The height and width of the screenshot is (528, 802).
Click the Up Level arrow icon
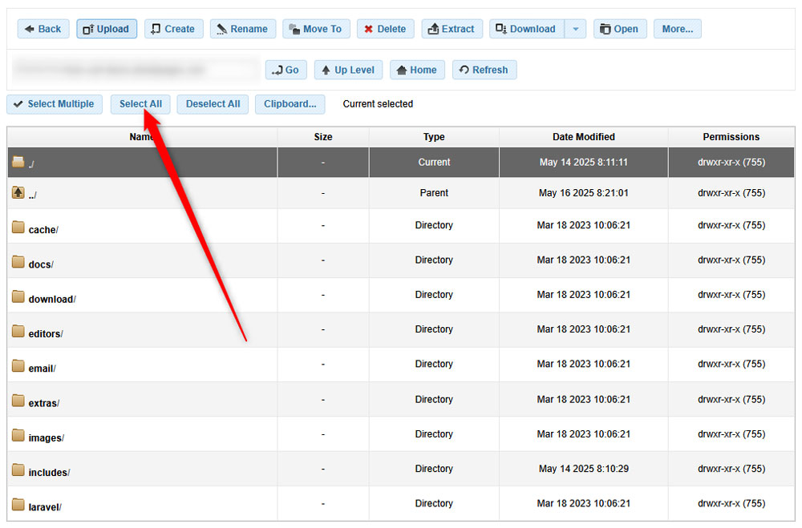(x=326, y=69)
